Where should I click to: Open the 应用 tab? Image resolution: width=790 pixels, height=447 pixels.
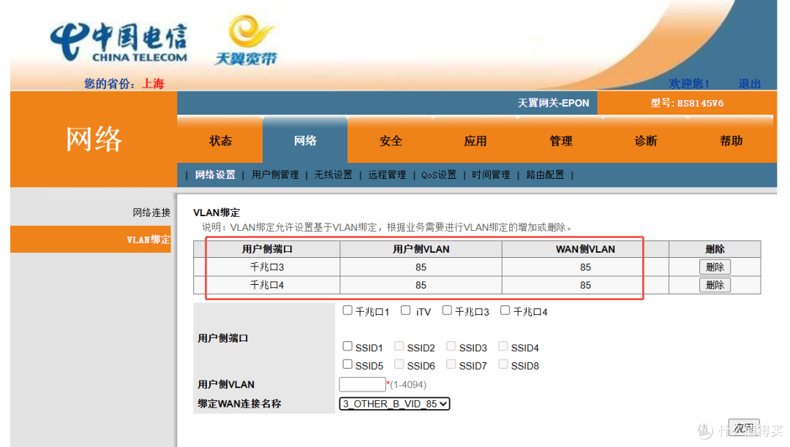point(475,141)
